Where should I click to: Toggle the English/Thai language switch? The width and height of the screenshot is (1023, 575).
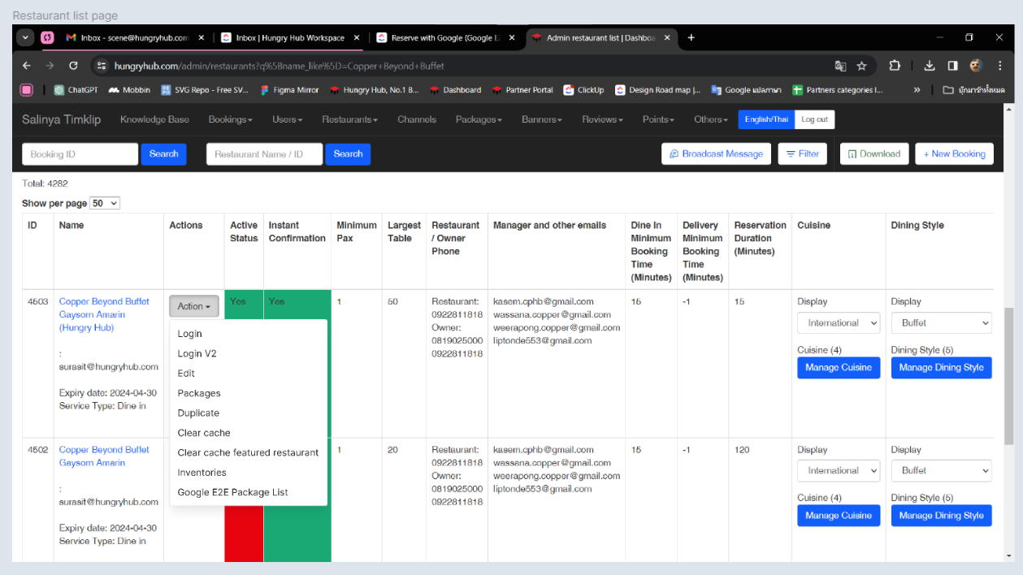point(766,119)
